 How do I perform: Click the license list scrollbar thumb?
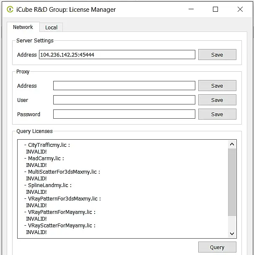[232, 182]
